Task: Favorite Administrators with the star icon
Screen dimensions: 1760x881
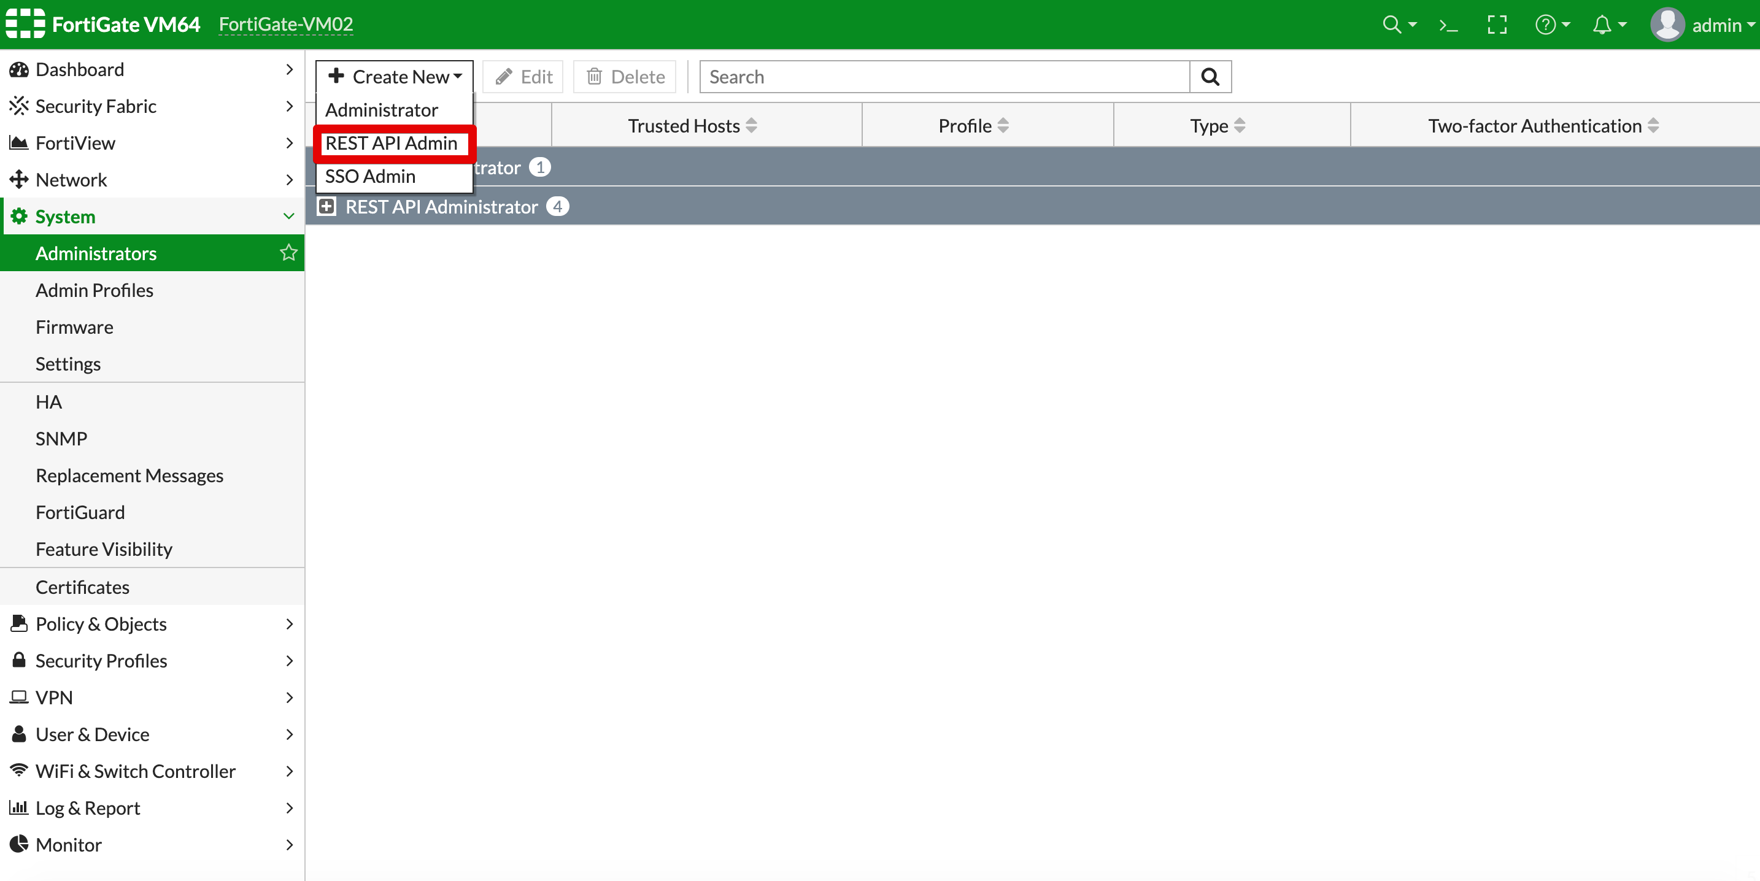Action: (288, 253)
